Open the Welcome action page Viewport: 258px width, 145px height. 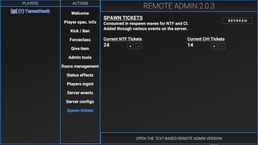80,13
